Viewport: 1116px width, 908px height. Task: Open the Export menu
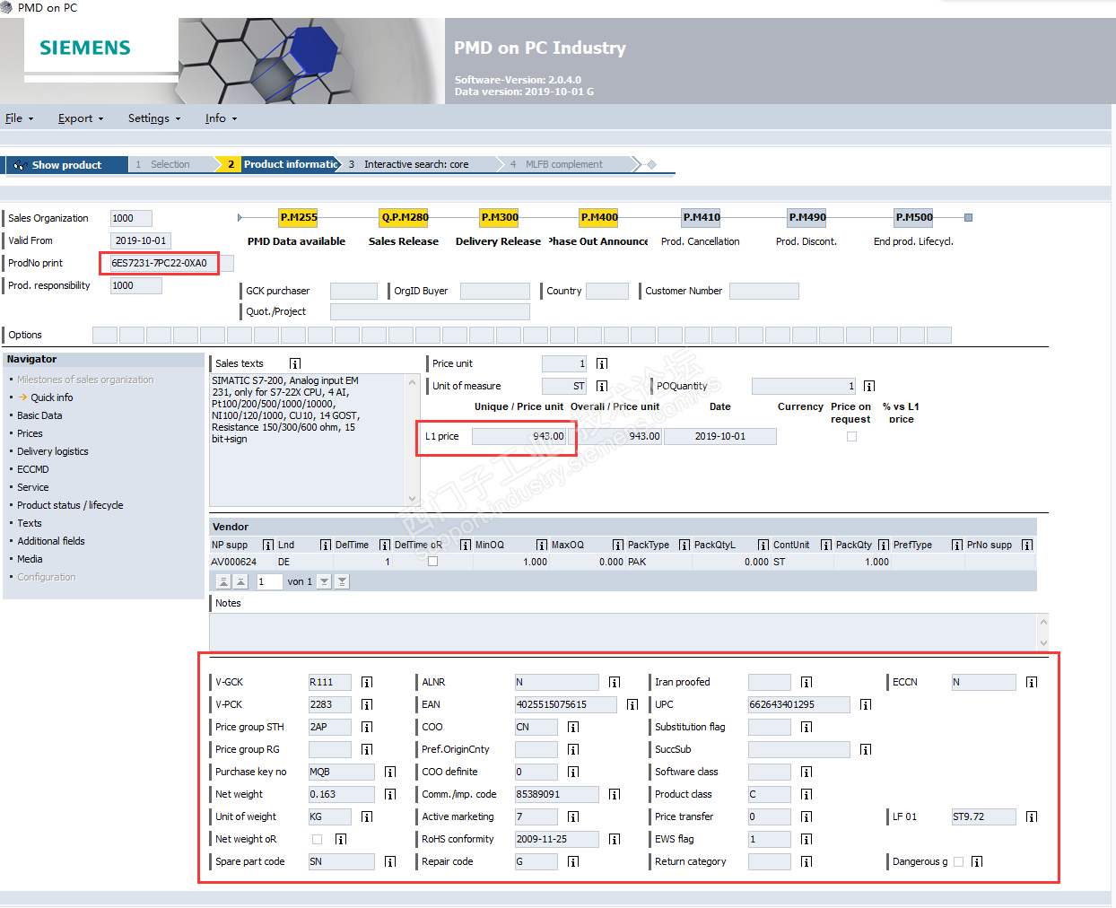(x=81, y=118)
